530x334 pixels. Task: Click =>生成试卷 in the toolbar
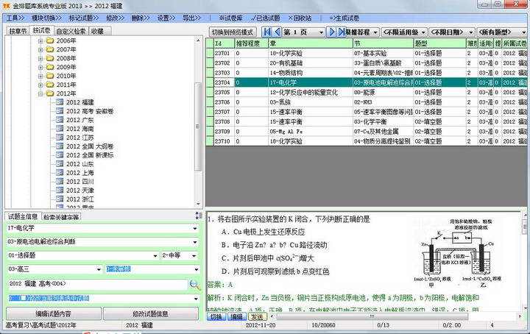coord(344,18)
